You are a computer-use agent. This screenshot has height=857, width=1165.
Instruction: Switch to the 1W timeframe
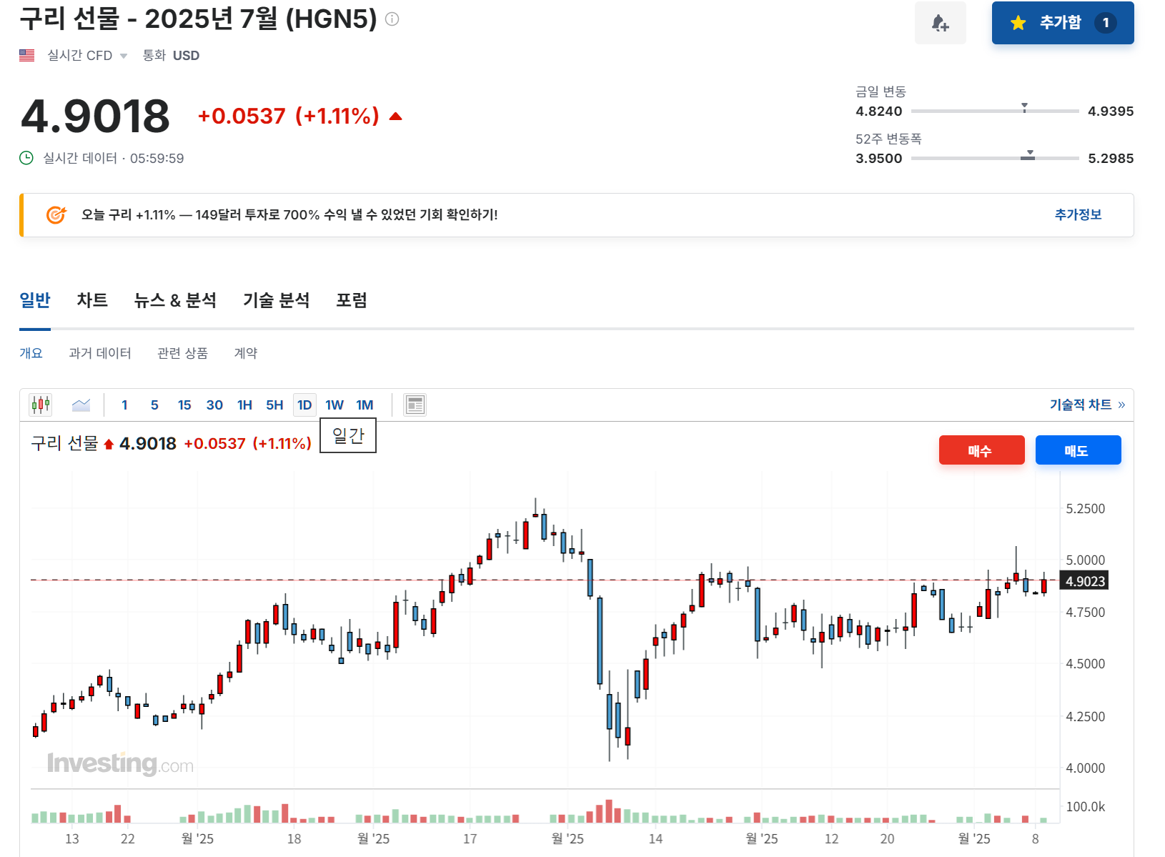pyautogui.click(x=334, y=404)
